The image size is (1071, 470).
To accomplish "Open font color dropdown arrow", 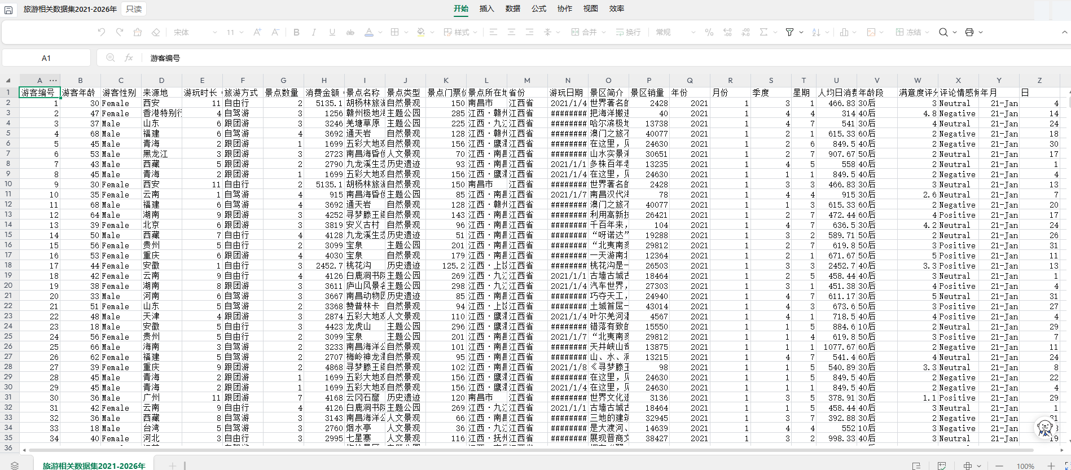I will tap(380, 32).
